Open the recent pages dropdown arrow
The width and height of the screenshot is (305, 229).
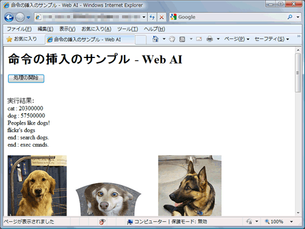click(x=29, y=18)
